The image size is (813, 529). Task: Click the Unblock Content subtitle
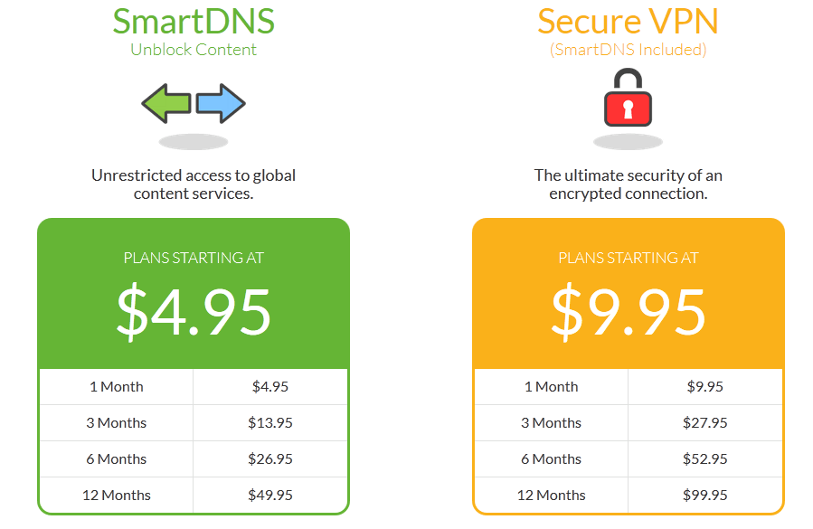pyautogui.click(x=194, y=50)
